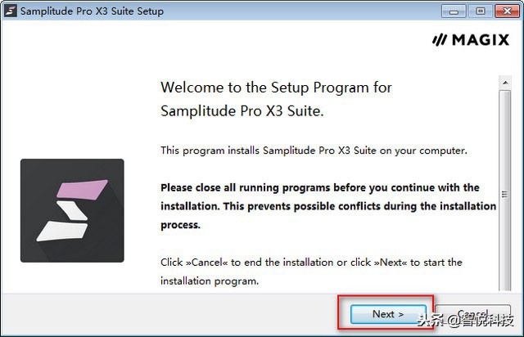
Task: Click the 'This prevents possible conflicts' bold line
Action: tap(327, 205)
